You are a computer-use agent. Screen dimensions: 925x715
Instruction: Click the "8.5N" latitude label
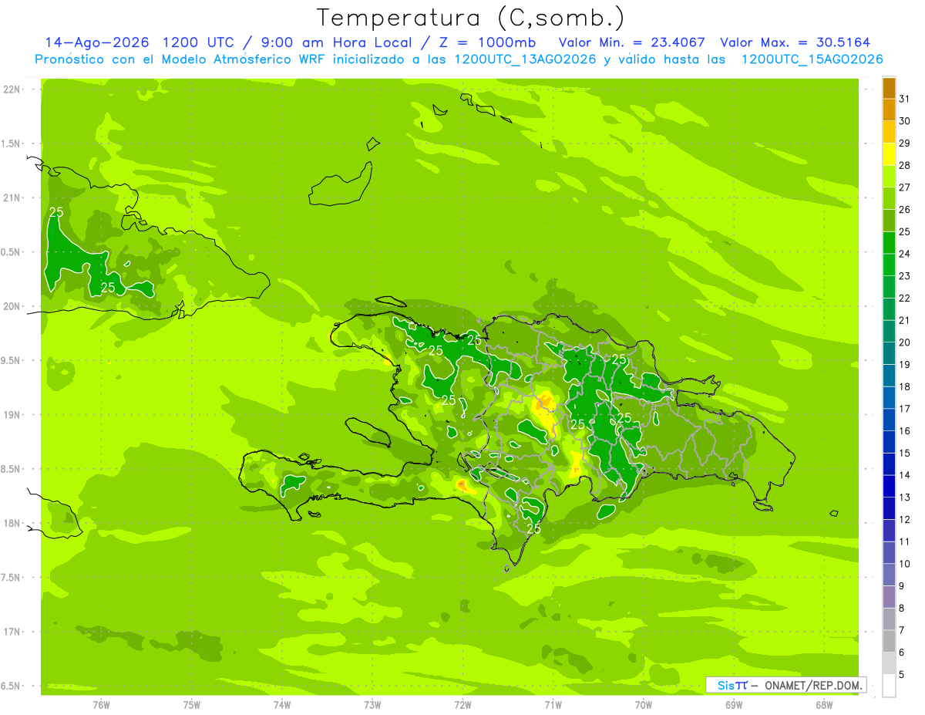click(10, 469)
